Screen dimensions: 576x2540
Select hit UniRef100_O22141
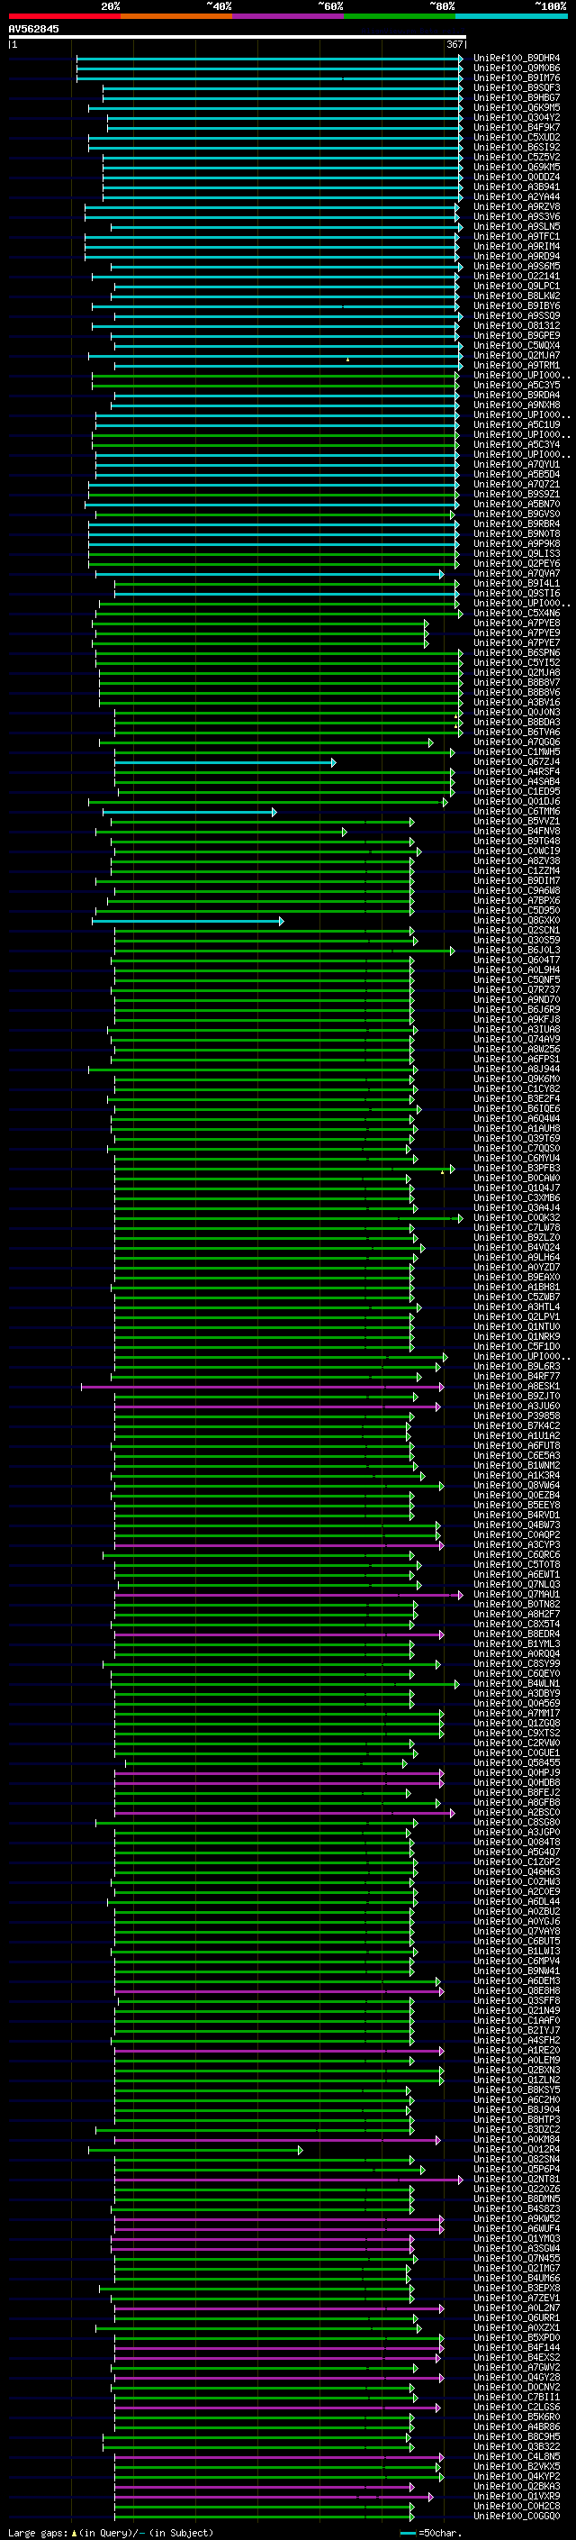[516, 276]
